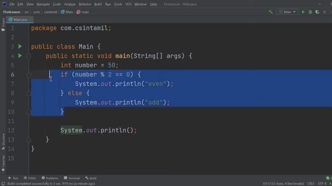The width and height of the screenshot is (332, 186).
Task: Click 'Build completed successfully' status message
Action: [51, 184]
